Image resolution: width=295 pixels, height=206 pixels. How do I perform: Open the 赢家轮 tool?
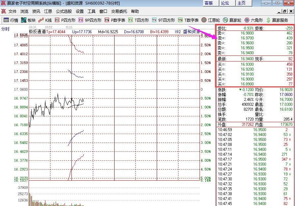click(232, 20)
